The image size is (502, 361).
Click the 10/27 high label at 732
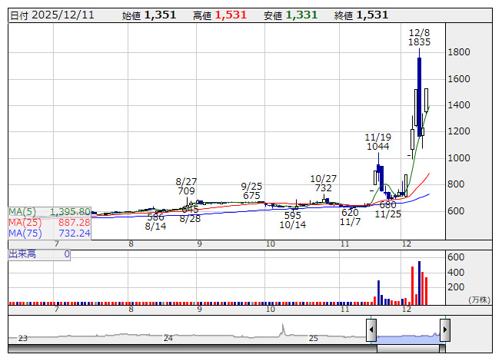[x=323, y=183]
